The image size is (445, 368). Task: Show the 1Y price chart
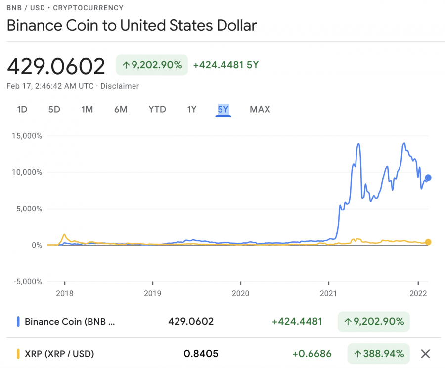[192, 109]
